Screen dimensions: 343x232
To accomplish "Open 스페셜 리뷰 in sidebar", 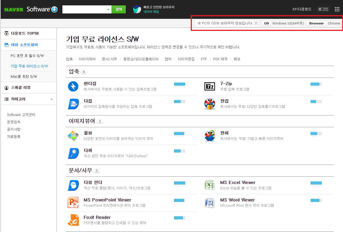I will click(21, 88).
